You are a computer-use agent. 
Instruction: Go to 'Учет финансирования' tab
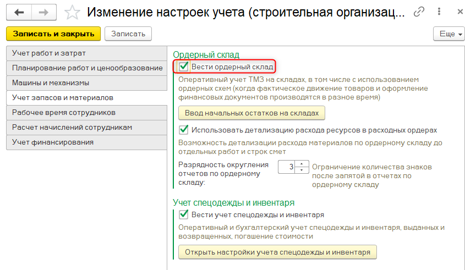86,142
